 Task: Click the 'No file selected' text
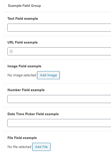click(19, 147)
